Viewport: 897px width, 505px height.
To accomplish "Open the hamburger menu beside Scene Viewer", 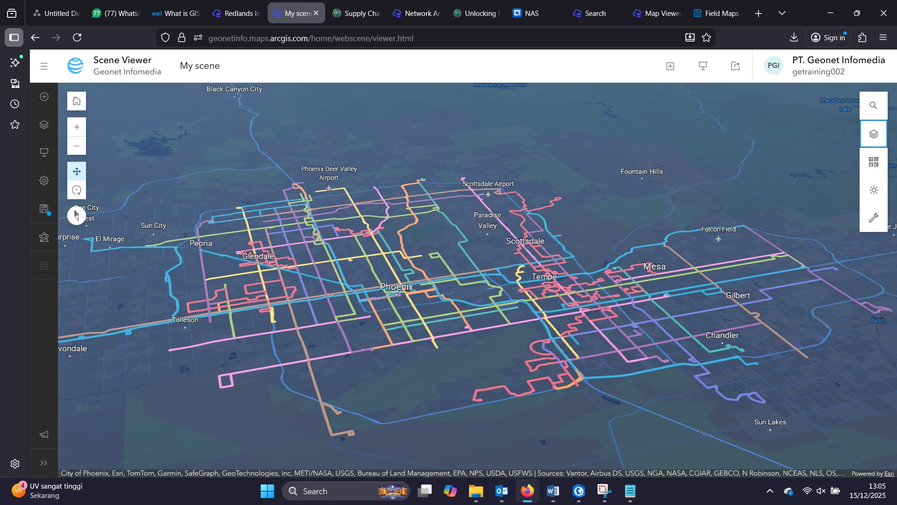I will (44, 66).
